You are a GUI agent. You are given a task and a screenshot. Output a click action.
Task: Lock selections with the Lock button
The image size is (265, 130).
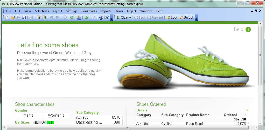click(x=172, y=18)
